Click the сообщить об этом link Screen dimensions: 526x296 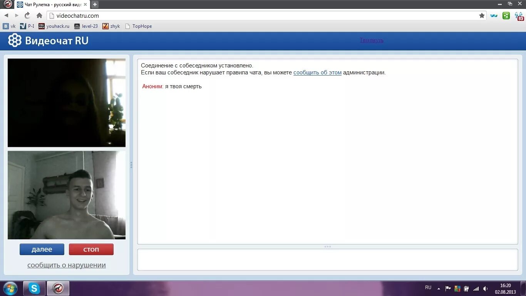pyautogui.click(x=317, y=72)
